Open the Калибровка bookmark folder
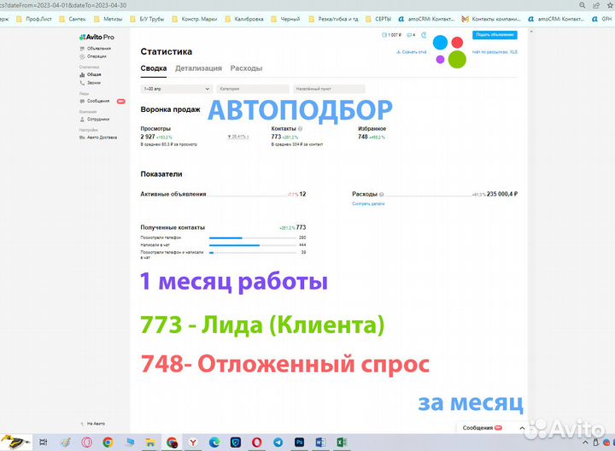This screenshot has height=451, width=615. click(x=244, y=19)
